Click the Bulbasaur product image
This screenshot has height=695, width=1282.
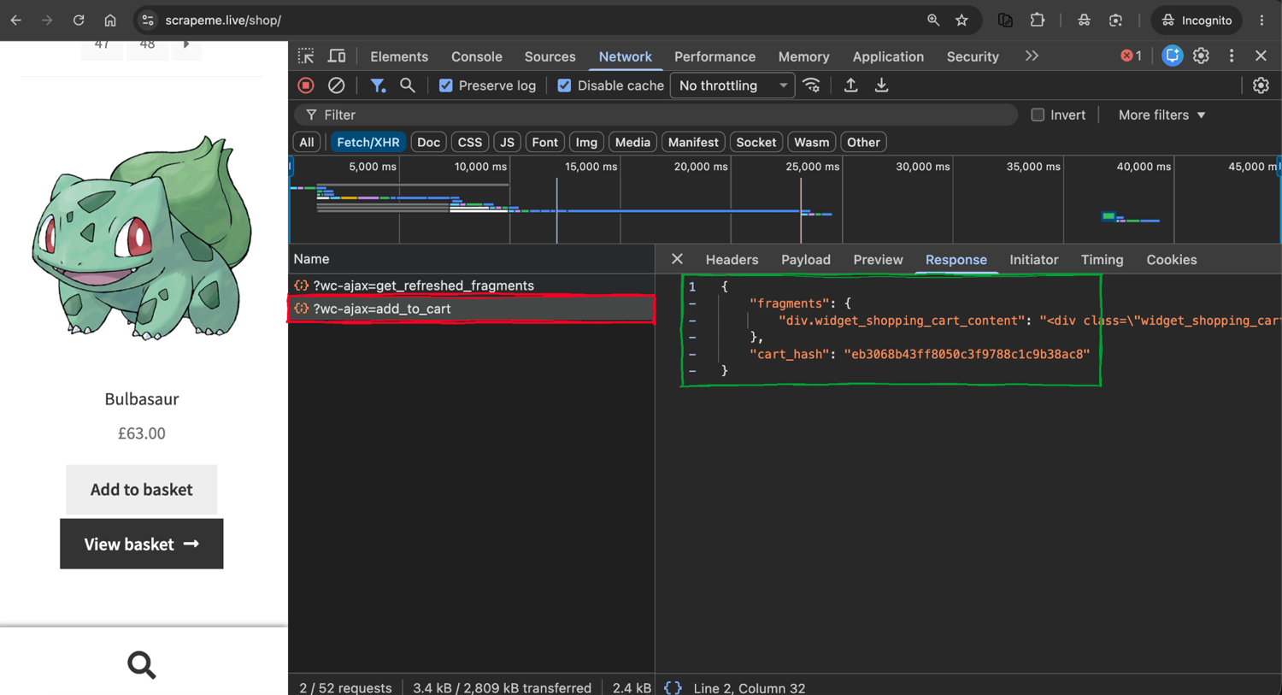[142, 239]
